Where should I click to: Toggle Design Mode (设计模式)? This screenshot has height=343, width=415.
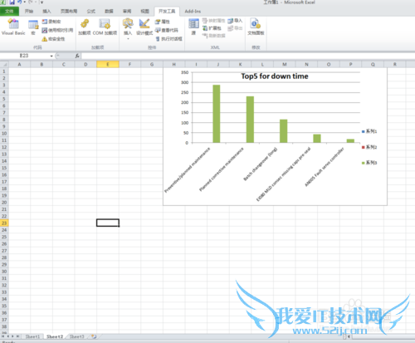[144, 27]
